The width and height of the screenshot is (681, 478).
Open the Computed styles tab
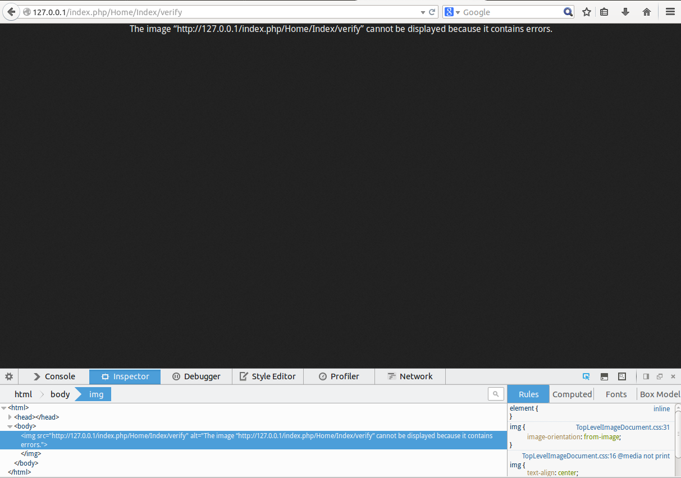pyautogui.click(x=572, y=394)
